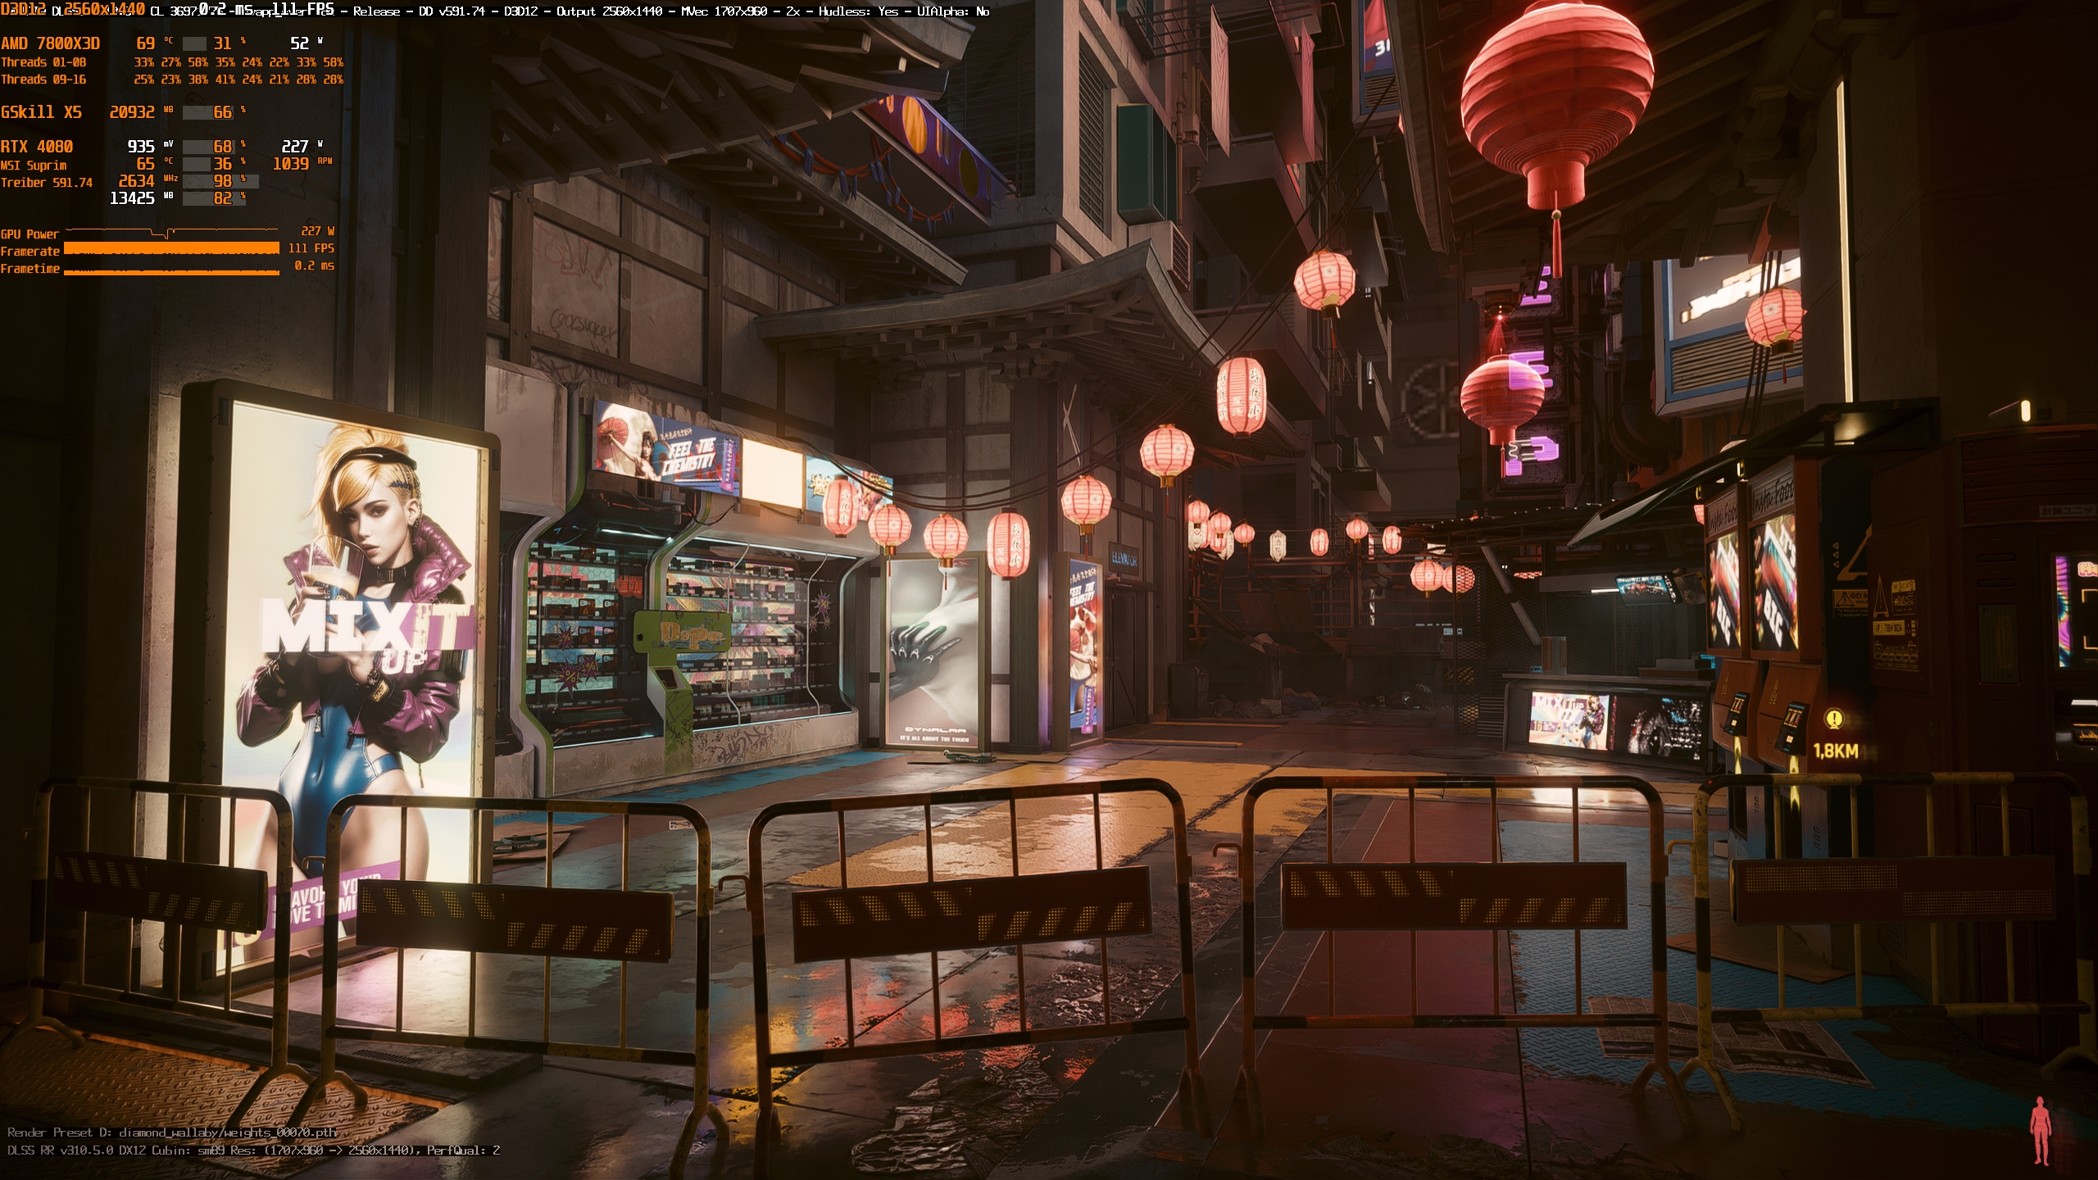Click the DLSS RR version info line
This screenshot has height=1180, width=2098.
pyautogui.click(x=253, y=1150)
